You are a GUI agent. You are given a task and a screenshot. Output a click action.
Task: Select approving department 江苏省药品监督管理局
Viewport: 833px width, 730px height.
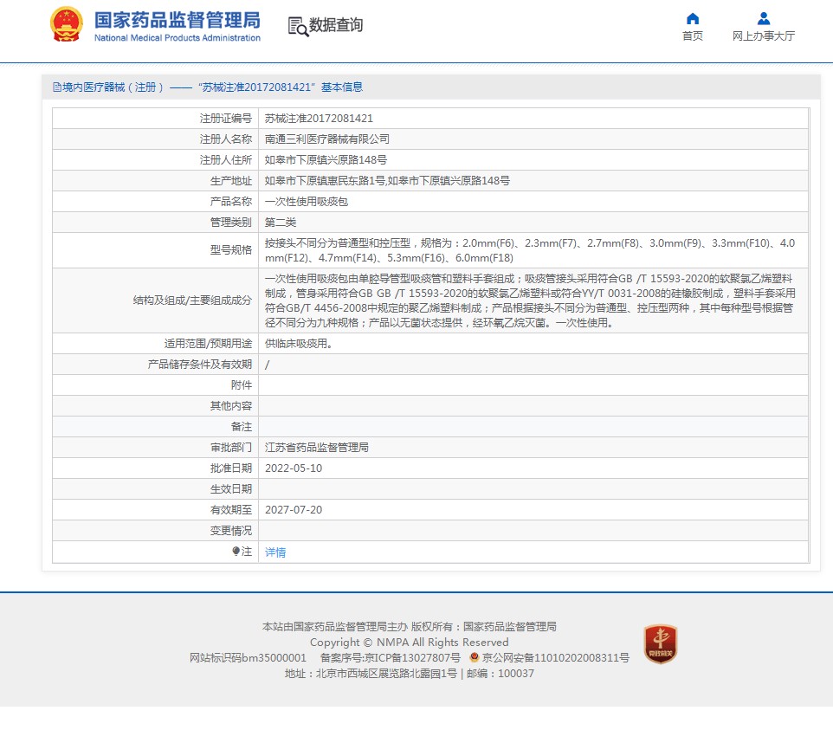click(x=317, y=448)
